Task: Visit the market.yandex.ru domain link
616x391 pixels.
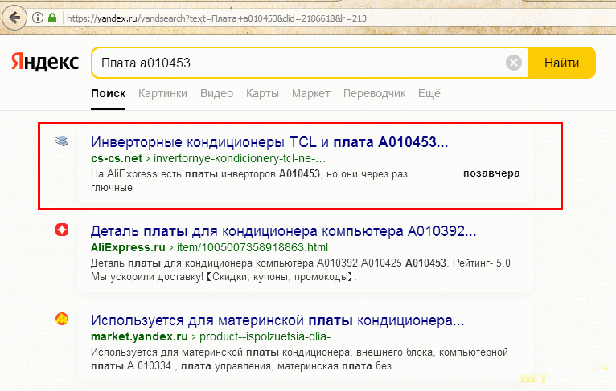Action: click(x=139, y=336)
